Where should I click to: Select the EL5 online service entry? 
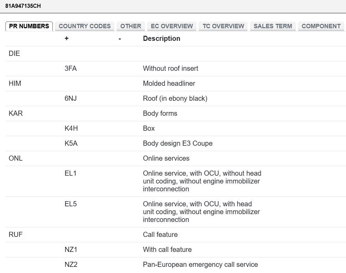pos(176,212)
